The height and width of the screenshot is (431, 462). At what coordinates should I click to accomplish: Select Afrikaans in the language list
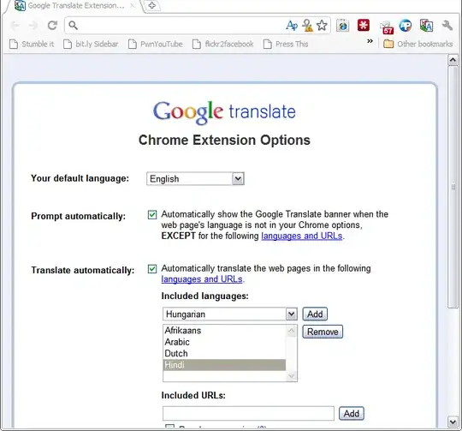(224, 331)
